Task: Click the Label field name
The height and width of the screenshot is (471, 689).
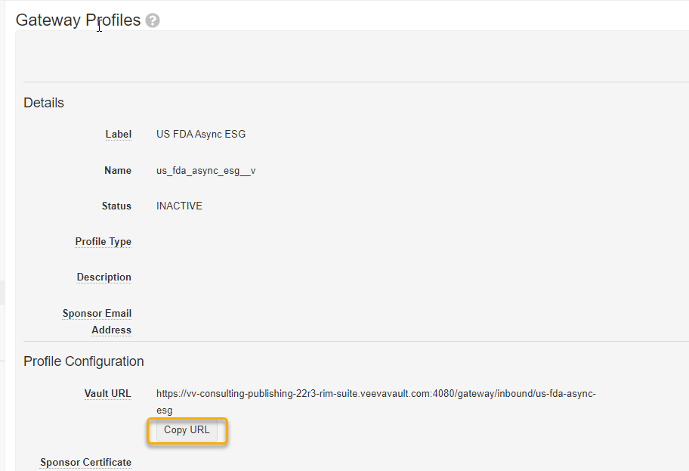Action: [118, 134]
